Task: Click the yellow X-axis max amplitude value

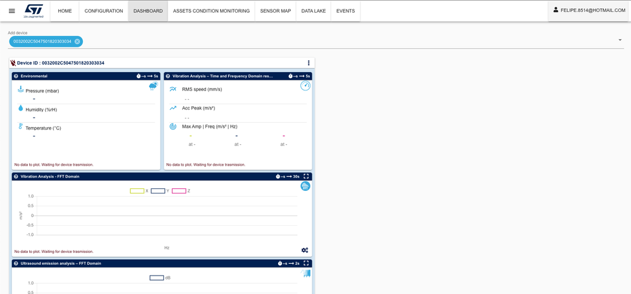Action: pos(190,136)
